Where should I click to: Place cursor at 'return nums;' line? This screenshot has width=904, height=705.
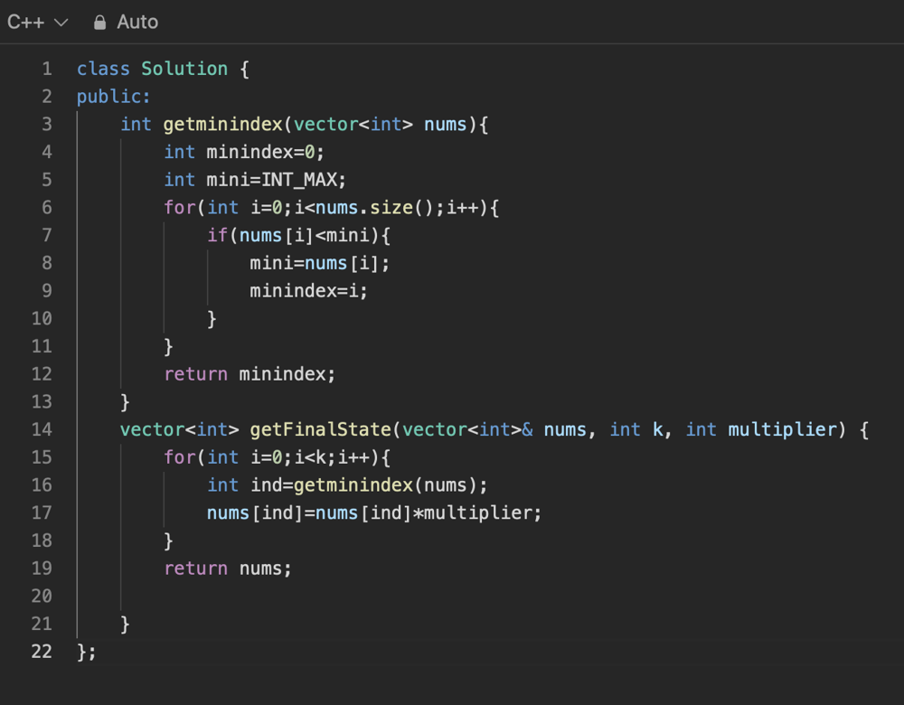pos(228,569)
